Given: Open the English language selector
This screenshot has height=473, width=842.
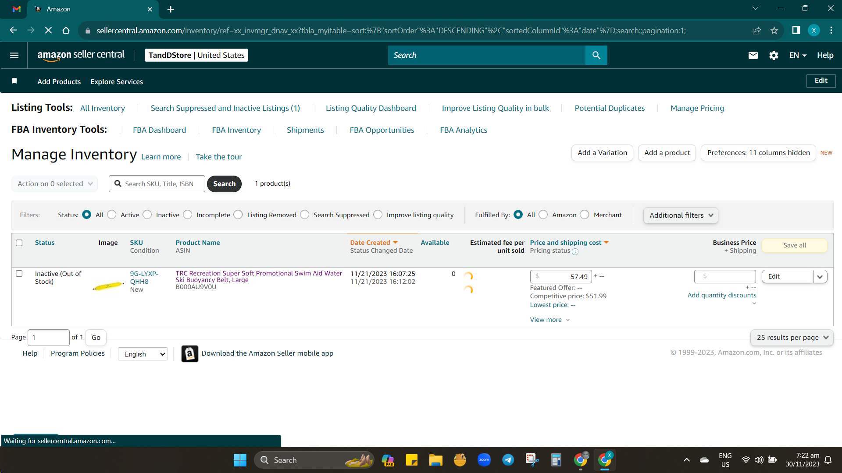Looking at the screenshot, I should click(x=143, y=354).
